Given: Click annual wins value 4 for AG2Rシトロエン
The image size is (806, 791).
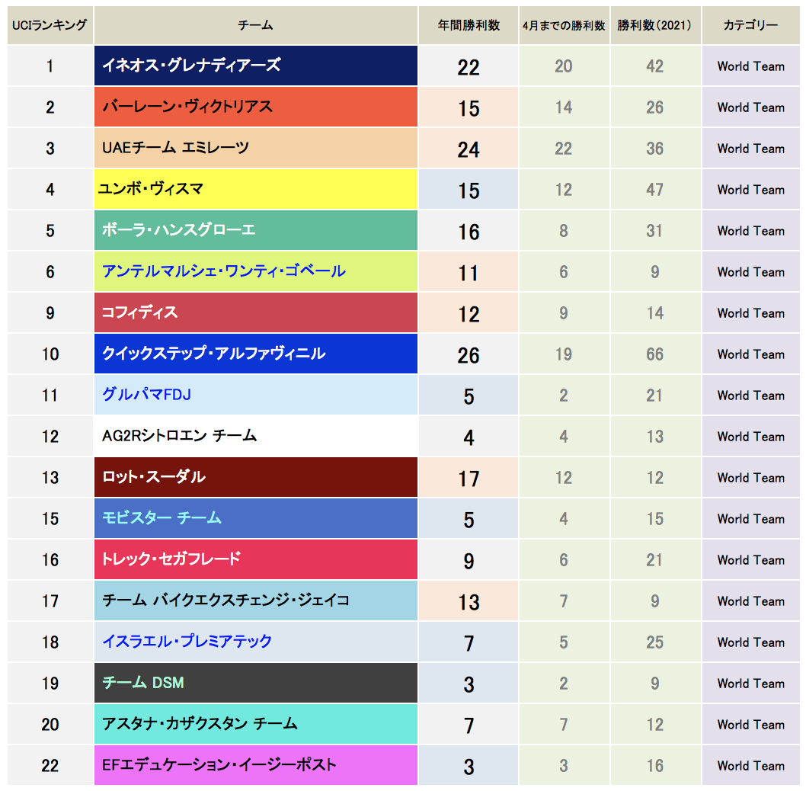Looking at the screenshot, I should tap(469, 437).
